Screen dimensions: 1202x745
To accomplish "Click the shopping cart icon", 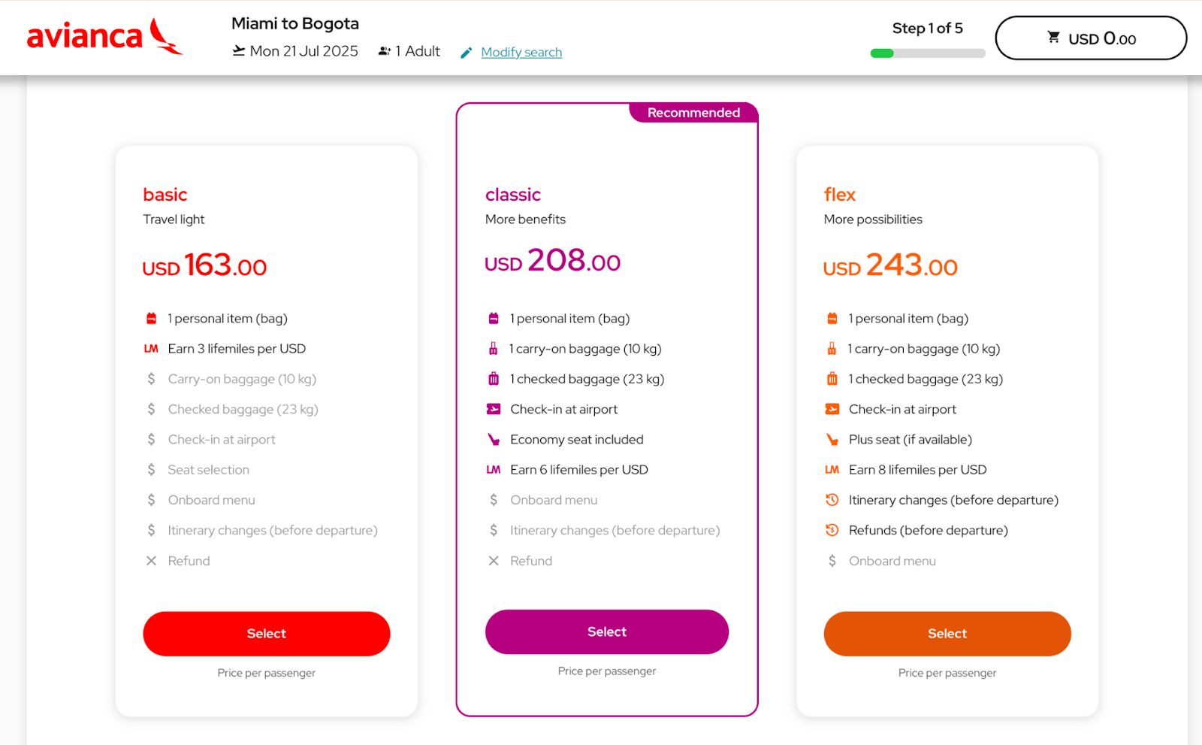I will [x=1054, y=37].
